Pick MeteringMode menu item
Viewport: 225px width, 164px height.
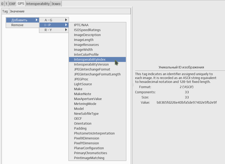(x=97, y=104)
